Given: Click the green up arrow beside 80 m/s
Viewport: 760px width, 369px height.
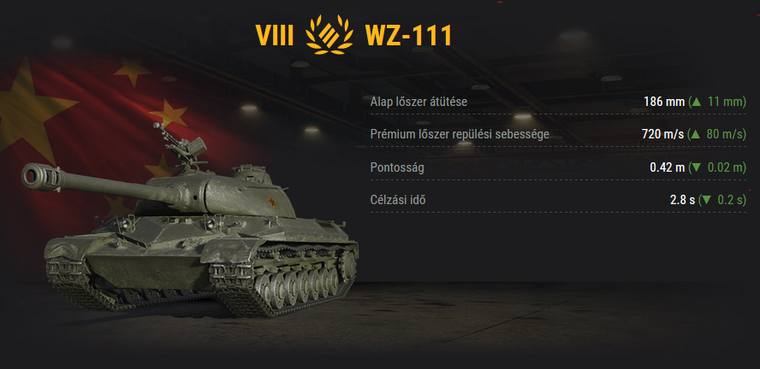Looking at the screenshot, I should coord(696,134).
